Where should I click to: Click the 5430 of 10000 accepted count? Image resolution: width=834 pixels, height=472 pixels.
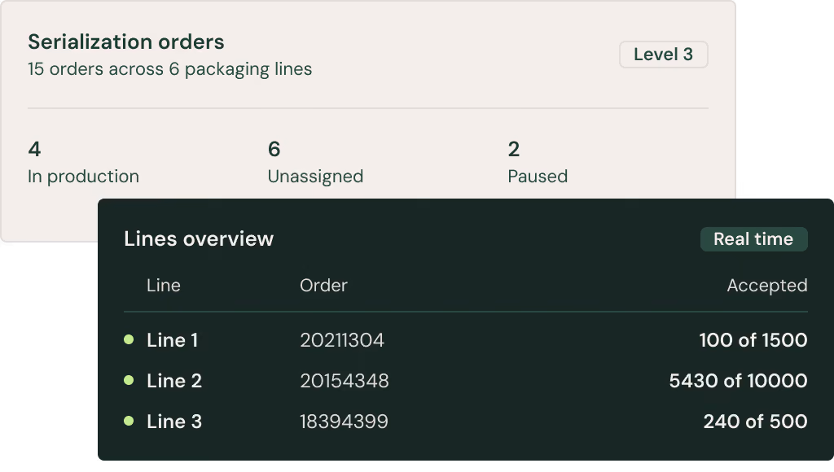click(738, 381)
